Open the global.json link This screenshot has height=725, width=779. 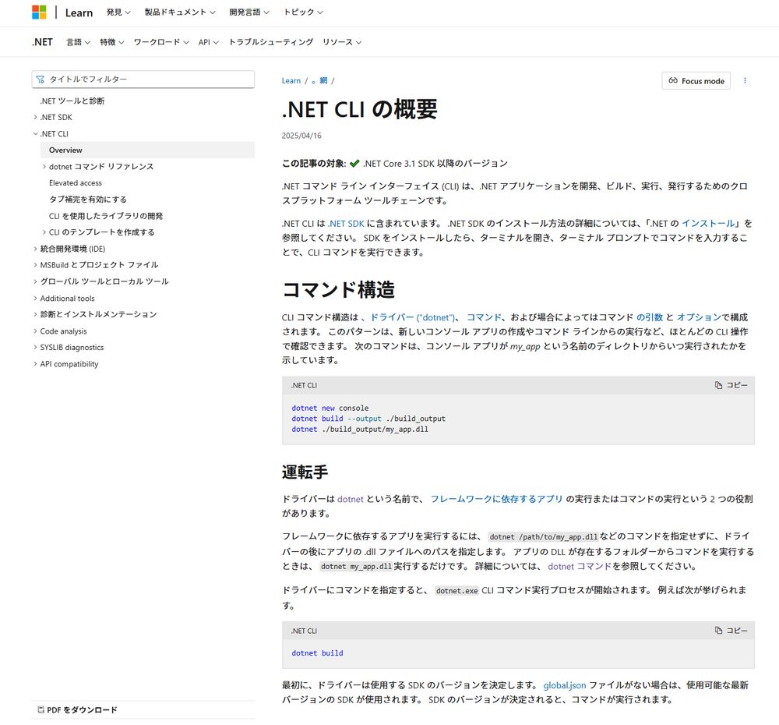(565, 685)
